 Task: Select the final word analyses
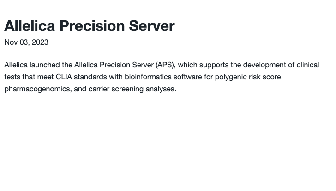(161, 89)
